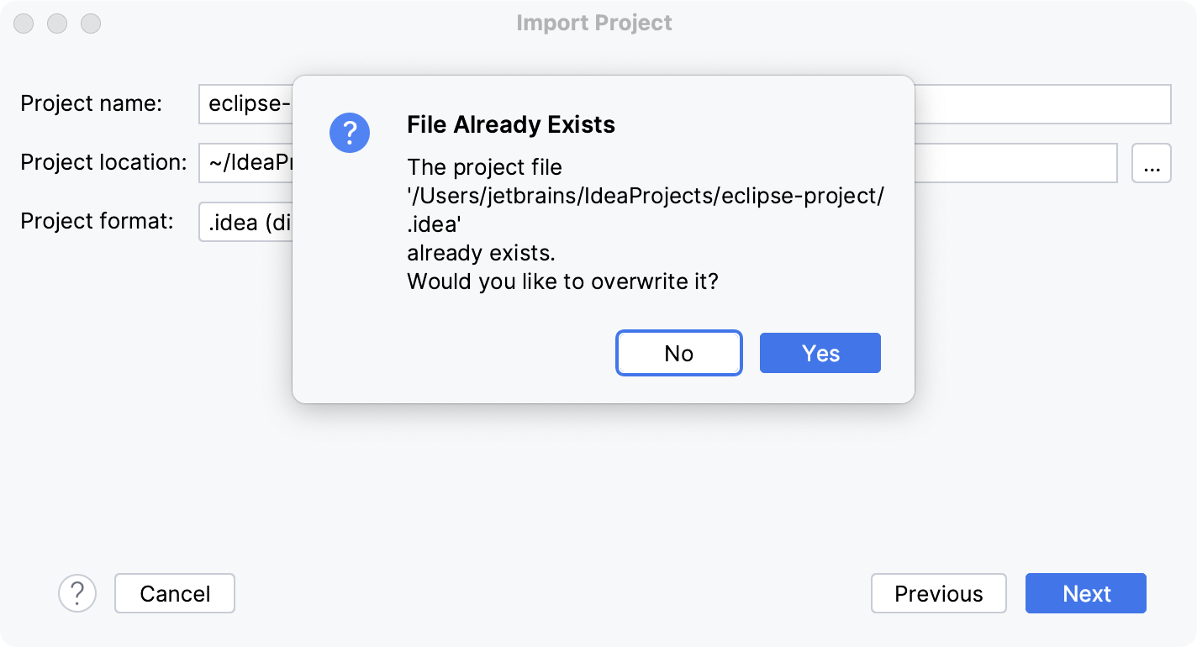Click the yellow minimize traffic light
This screenshot has width=1197, height=647.
point(58,24)
